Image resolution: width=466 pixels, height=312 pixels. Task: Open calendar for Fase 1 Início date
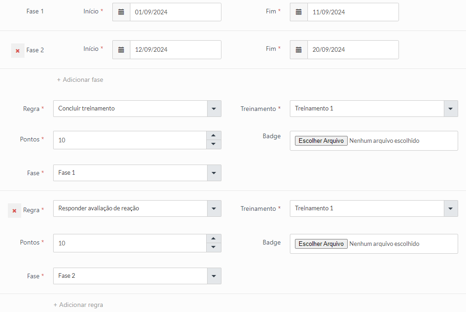tap(121, 12)
